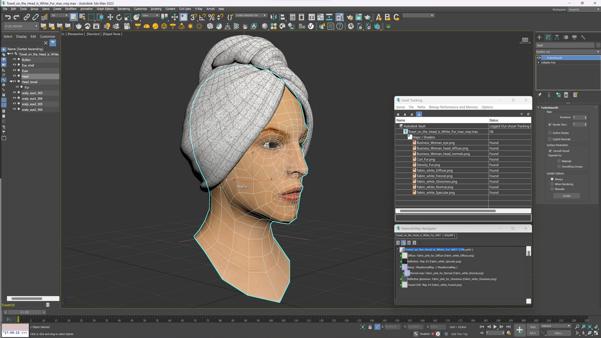Viewport: 601px width, 338px height.
Task: Activate the Select and Uniform Scale tool
Action: pos(128,17)
